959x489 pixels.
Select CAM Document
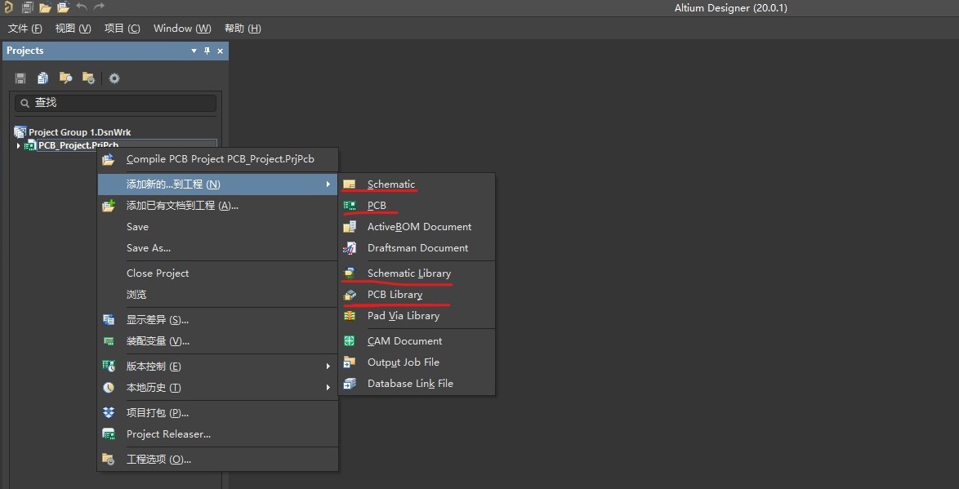(x=417, y=341)
